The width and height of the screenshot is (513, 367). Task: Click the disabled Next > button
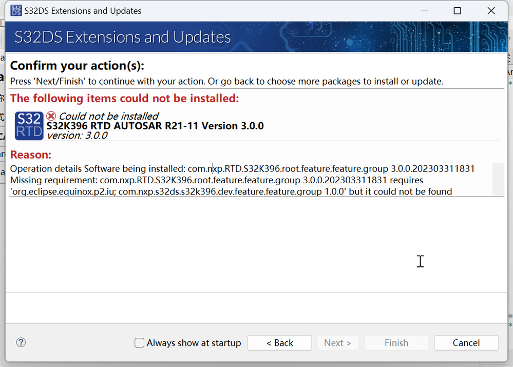[x=338, y=343]
